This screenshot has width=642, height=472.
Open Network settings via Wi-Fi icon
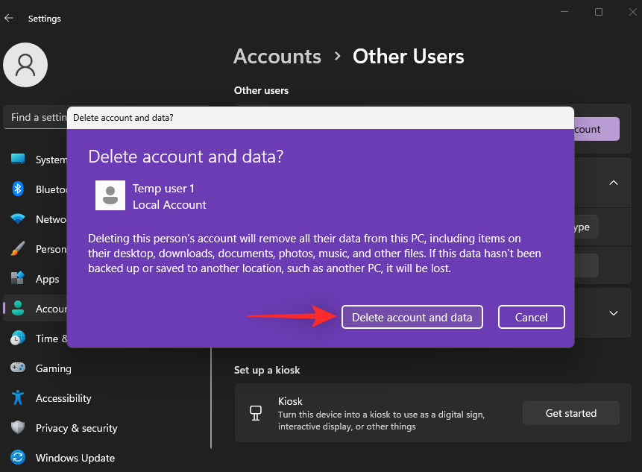pyautogui.click(x=18, y=218)
